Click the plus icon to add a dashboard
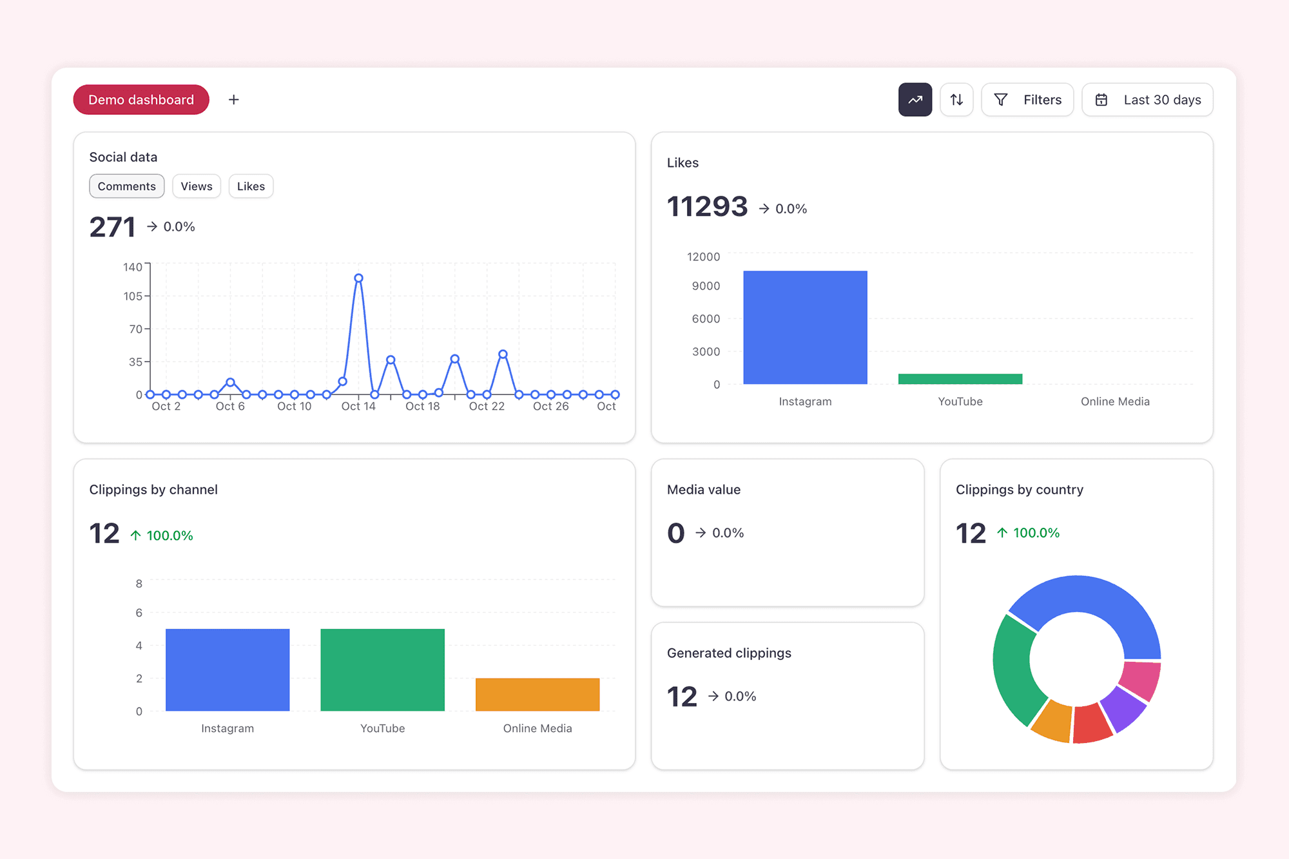Screen dimensions: 1289x859 click(233, 99)
